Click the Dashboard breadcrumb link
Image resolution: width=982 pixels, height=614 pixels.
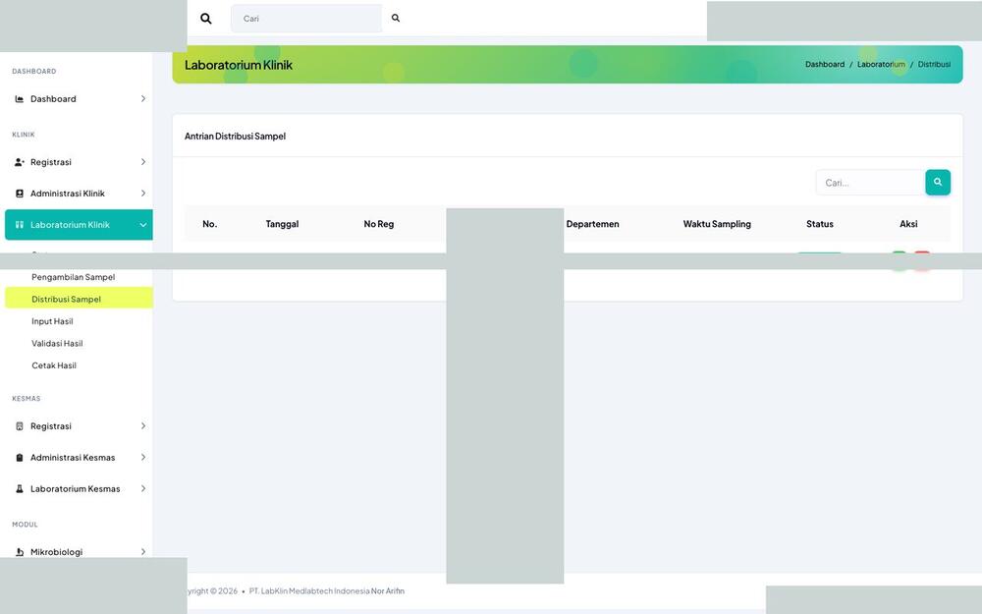[x=825, y=65]
